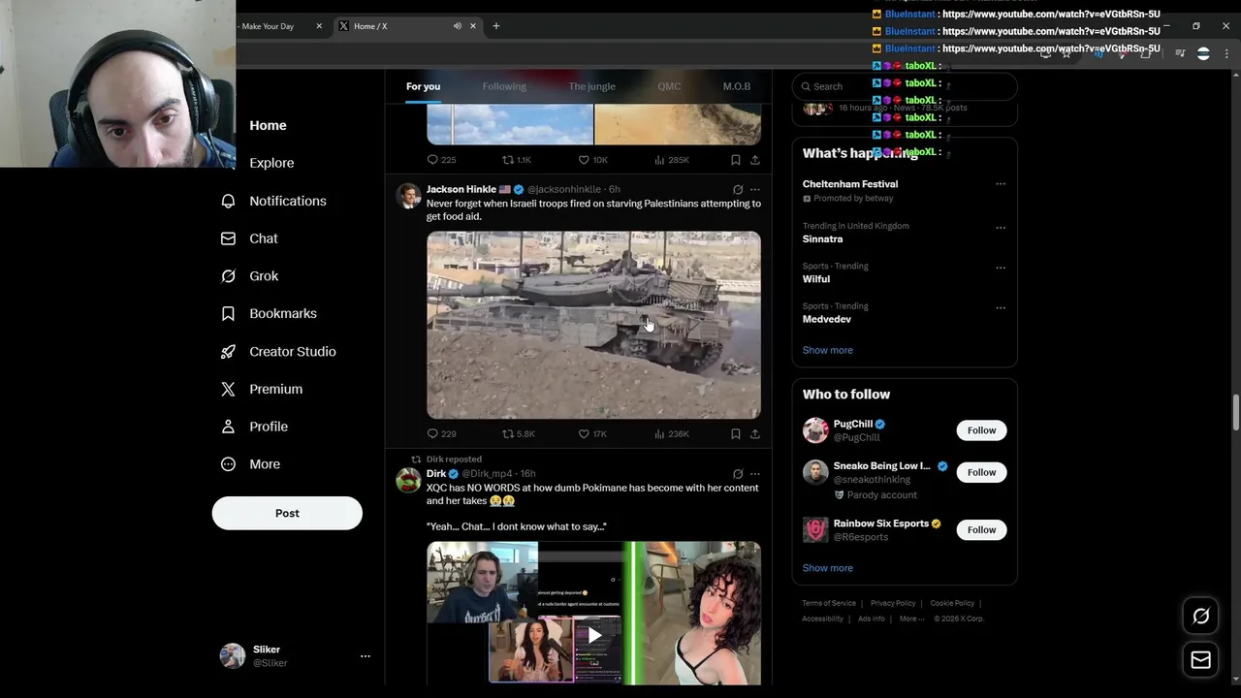The height and width of the screenshot is (698, 1241).
Task: Share the top post with 285K views
Action: [755, 159]
